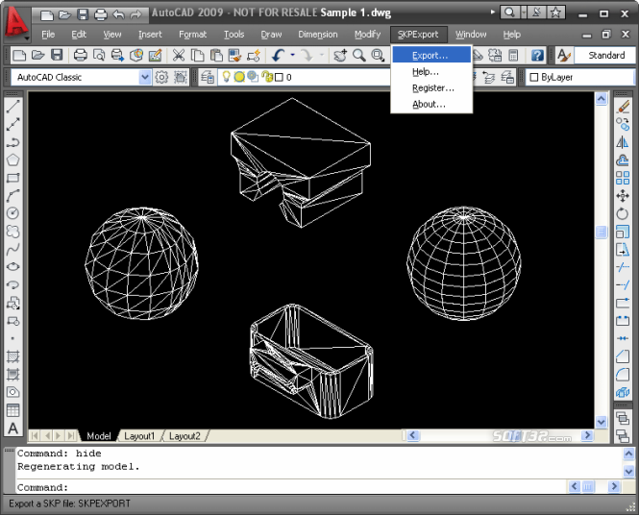The height and width of the screenshot is (515, 639).
Task: Select the Fillet modify tool
Action: 623,374
